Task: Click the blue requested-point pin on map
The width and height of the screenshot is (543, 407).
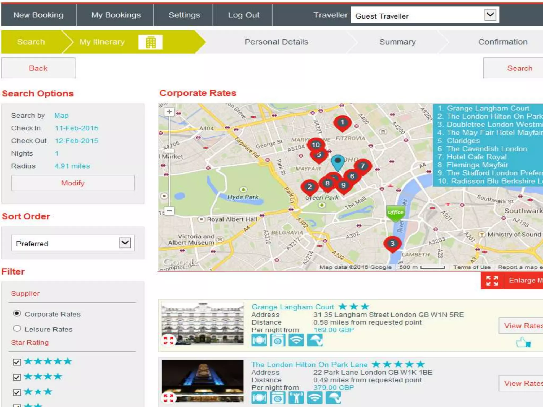Action: pos(338,163)
